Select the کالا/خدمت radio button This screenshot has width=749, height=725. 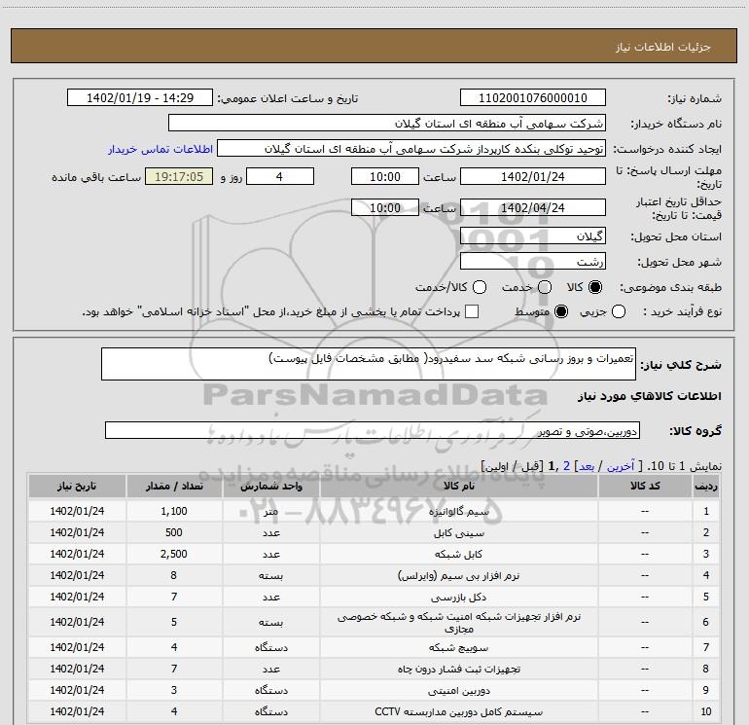tap(480, 287)
